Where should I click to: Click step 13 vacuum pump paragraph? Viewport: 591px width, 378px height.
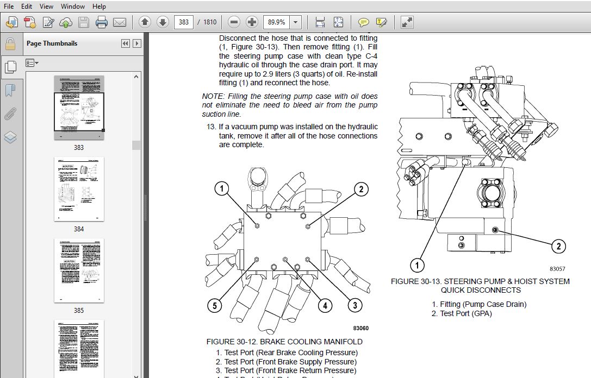292,136
